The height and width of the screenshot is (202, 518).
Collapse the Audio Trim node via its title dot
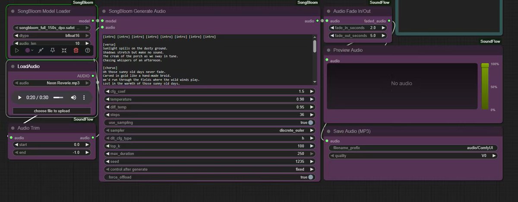click(x=13, y=128)
